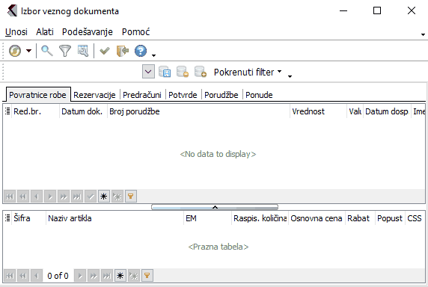Open search with the magnifying glass icon
Viewport: 428px width, 287px height.
pos(47,51)
